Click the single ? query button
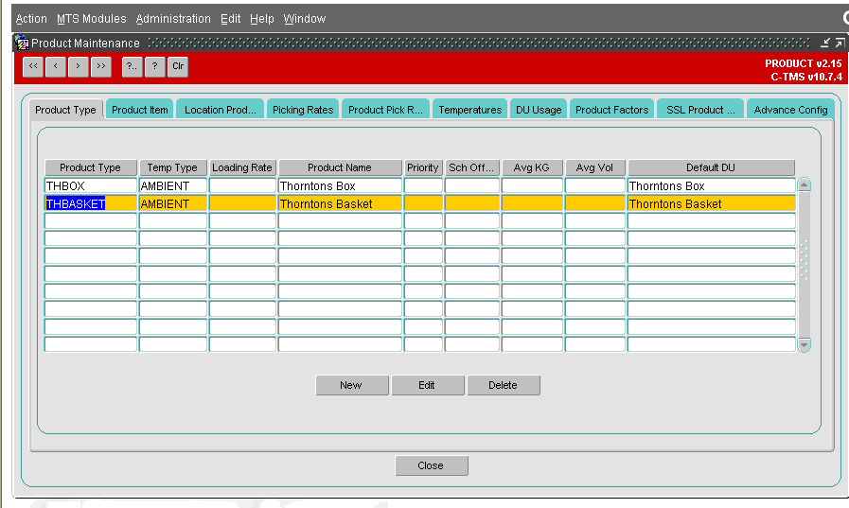This screenshot has width=849, height=508. pyautogui.click(x=155, y=66)
